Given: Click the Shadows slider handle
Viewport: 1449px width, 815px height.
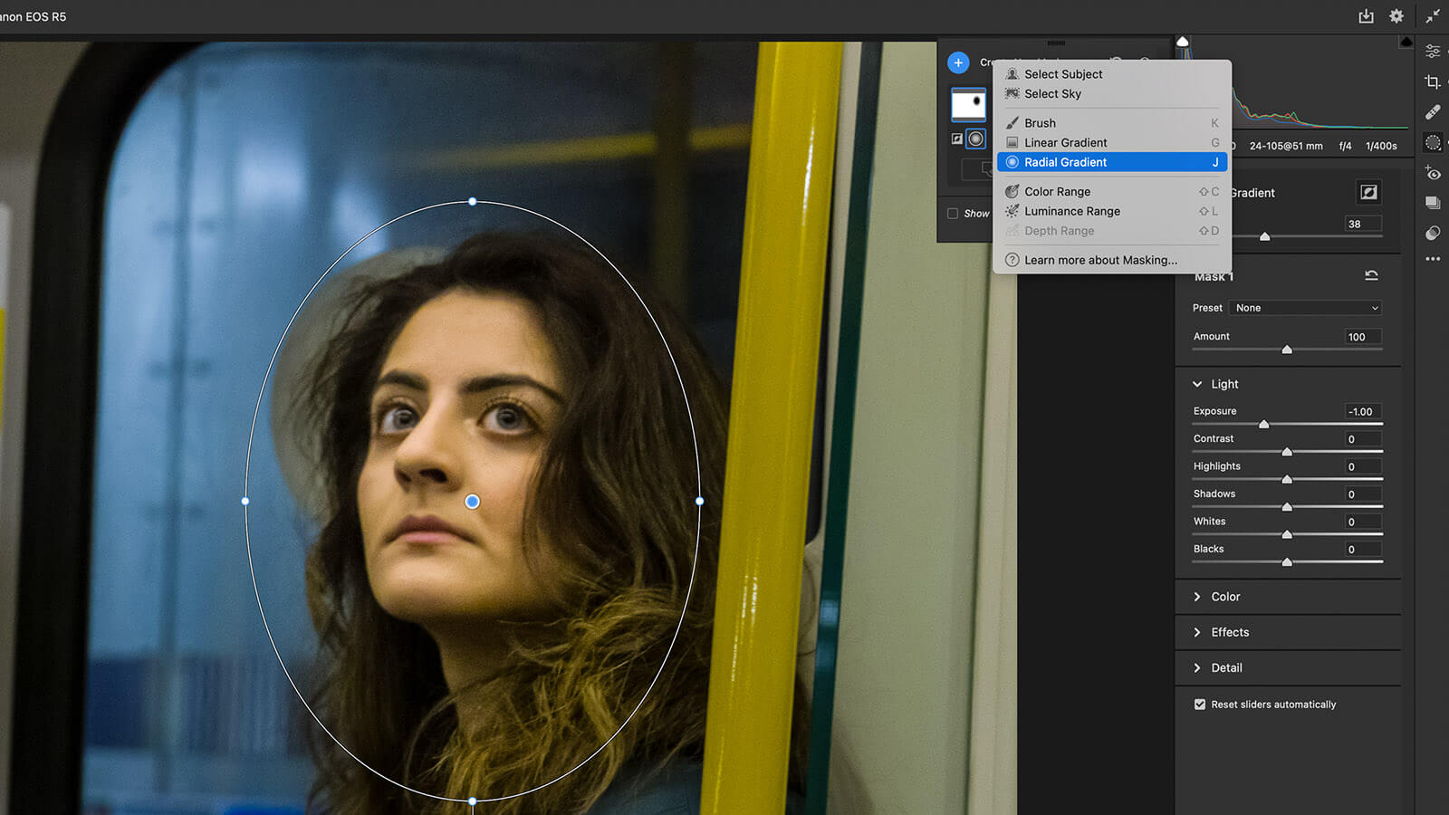Looking at the screenshot, I should [x=1287, y=507].
